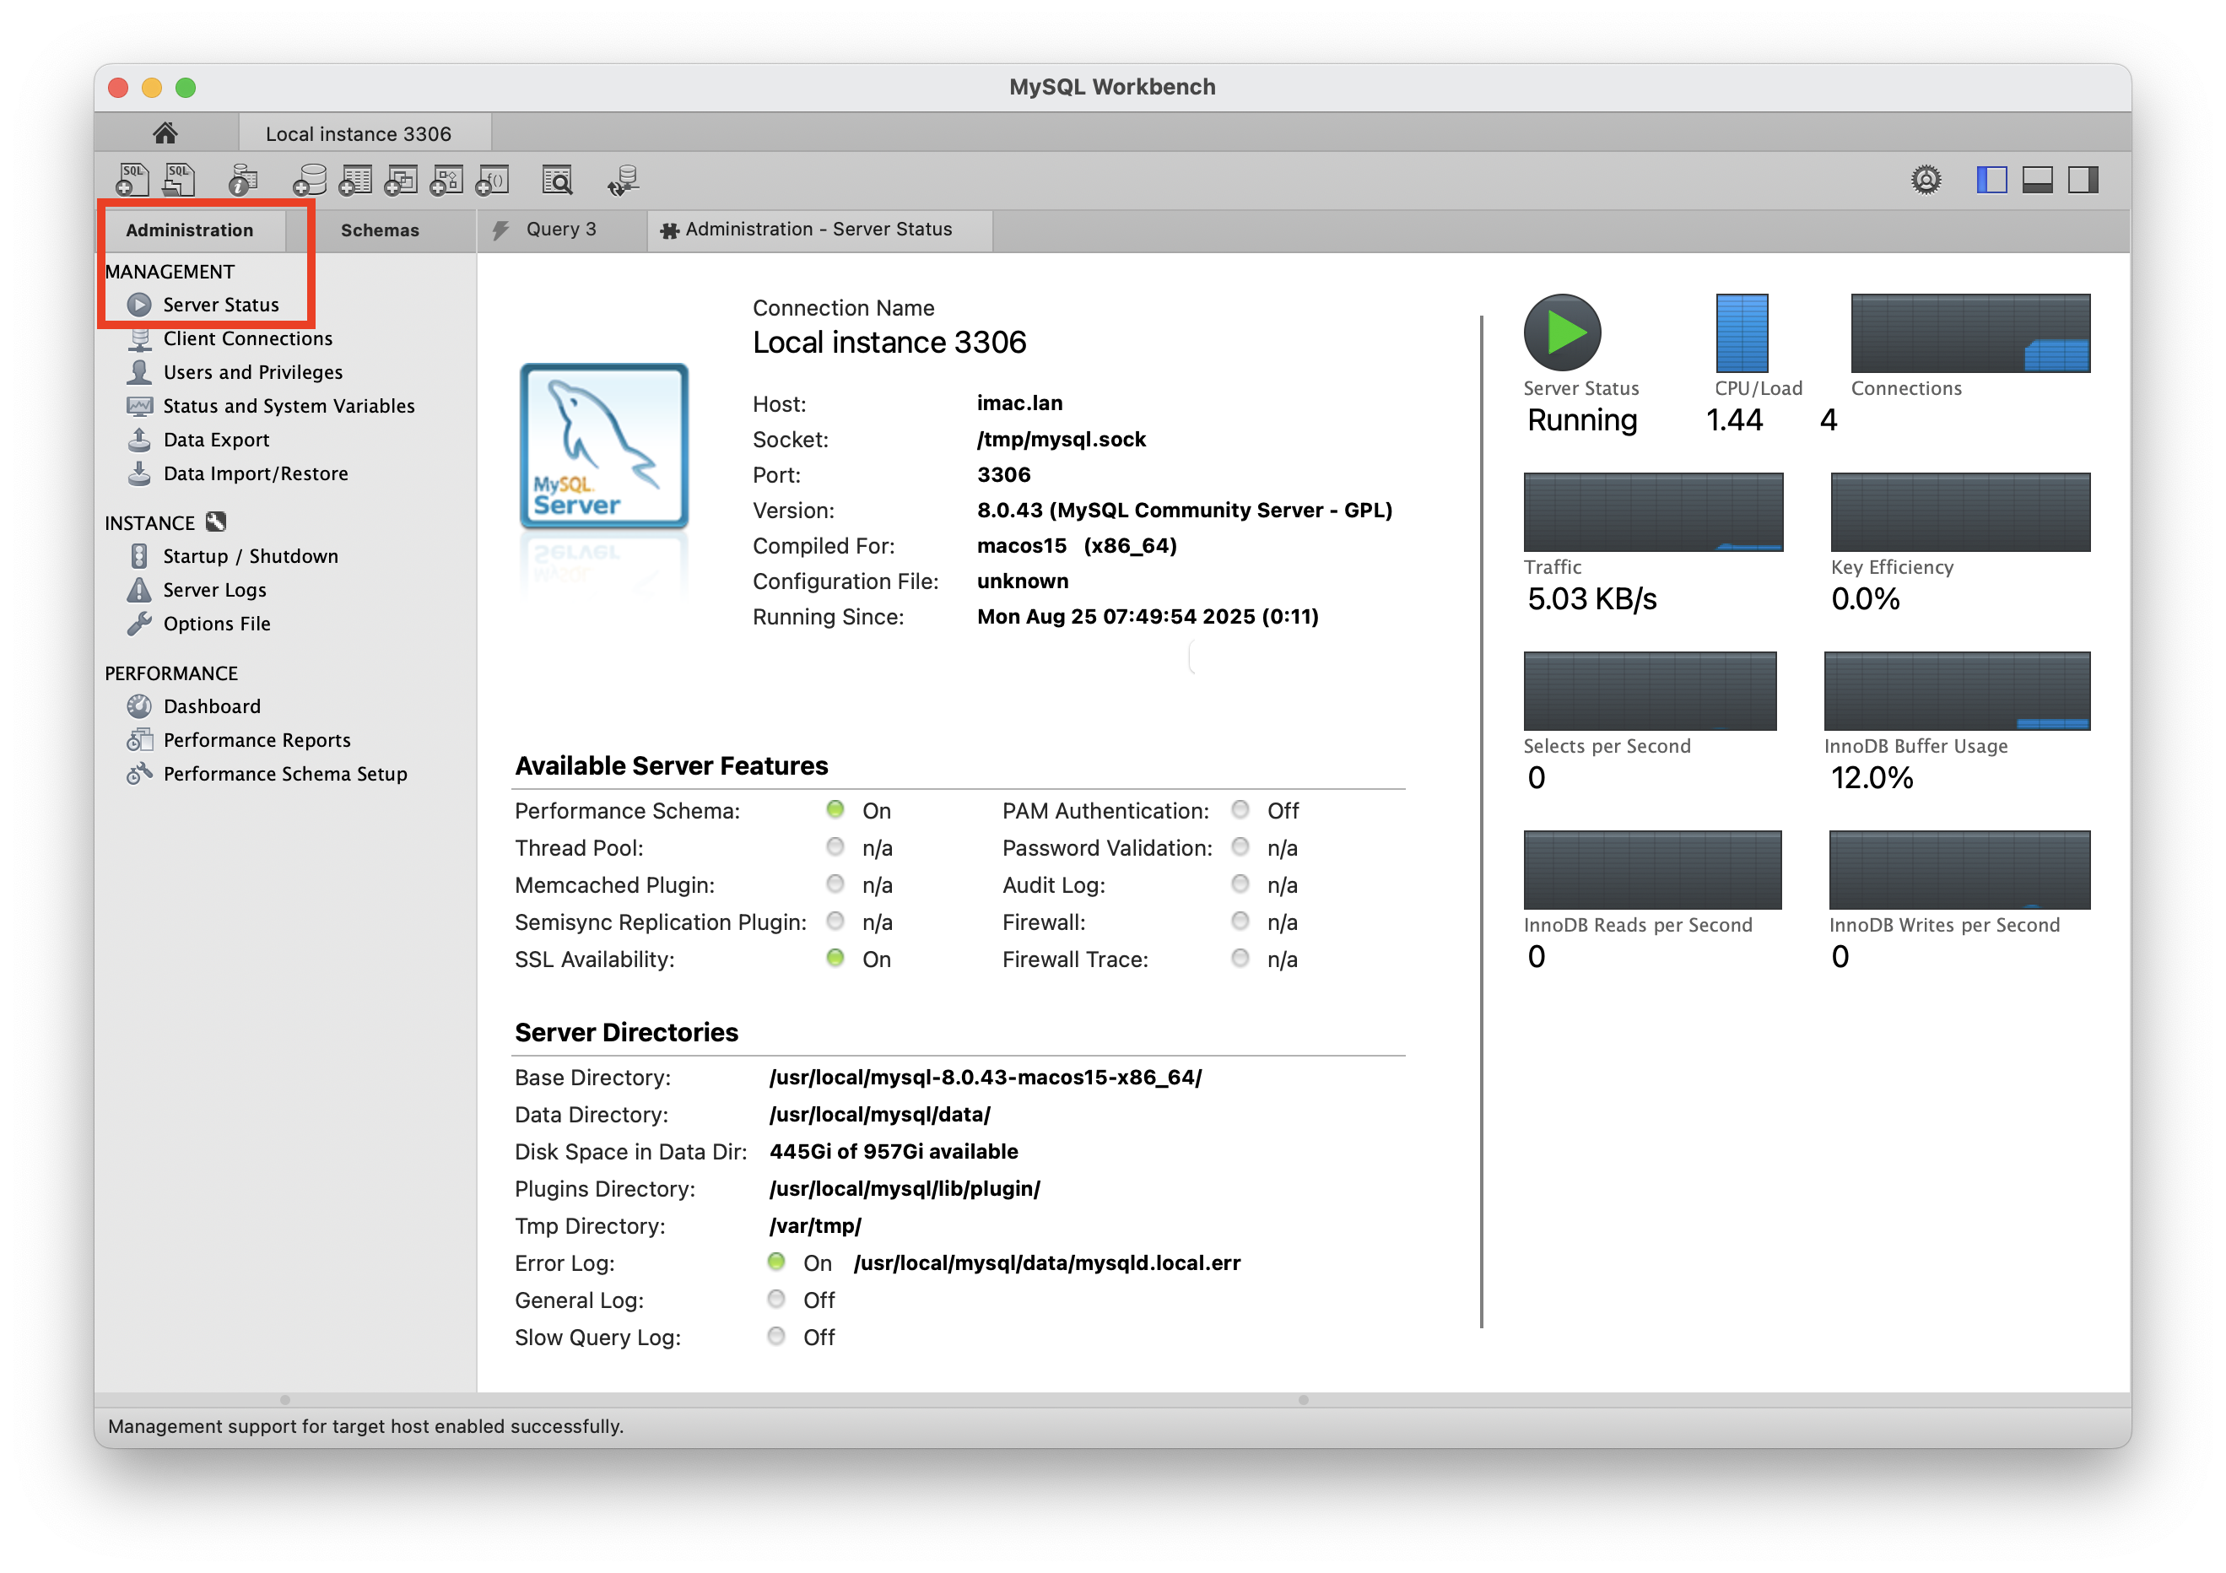Open Data Export in the sidebar

point(216,441)
